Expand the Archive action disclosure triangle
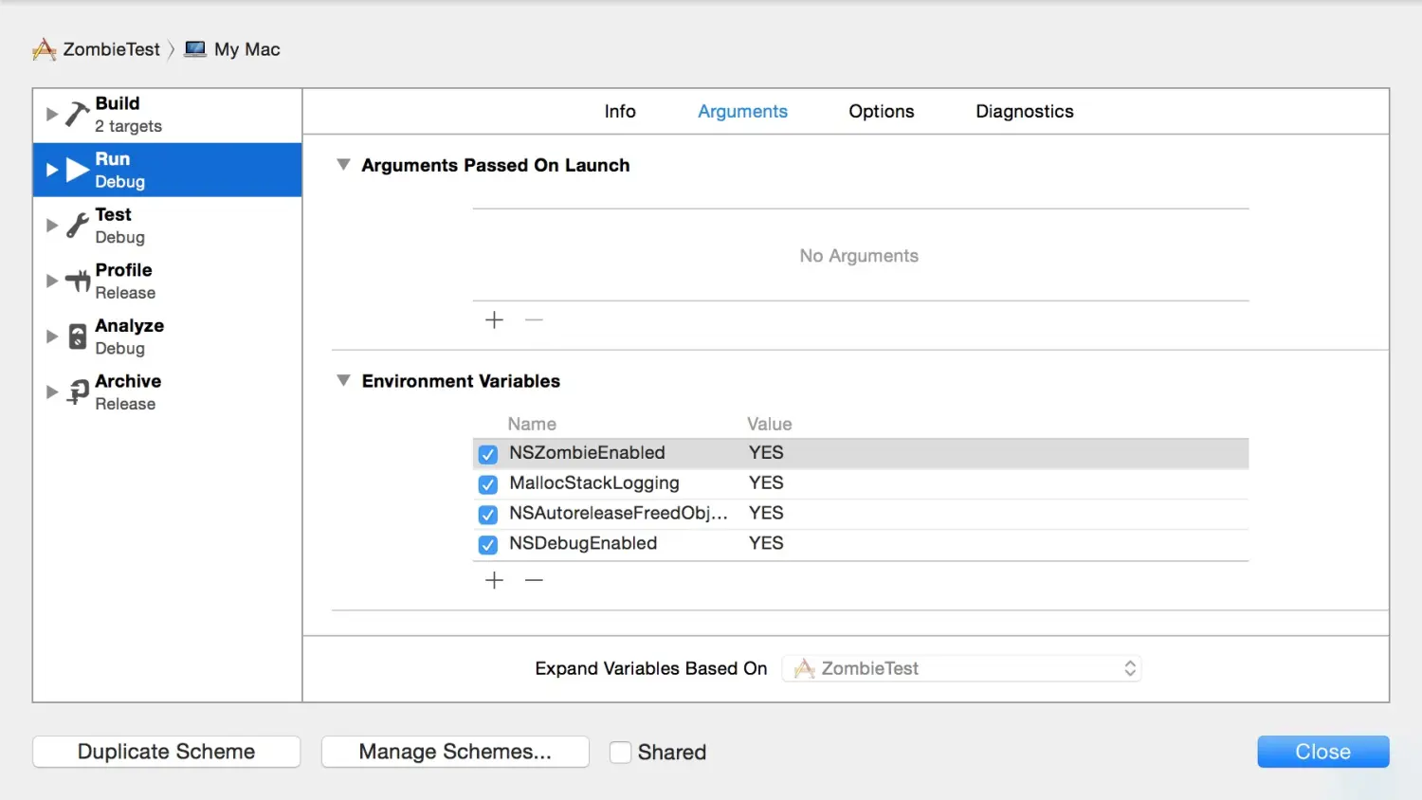The image size is (1422, 800). click(52, 392)
